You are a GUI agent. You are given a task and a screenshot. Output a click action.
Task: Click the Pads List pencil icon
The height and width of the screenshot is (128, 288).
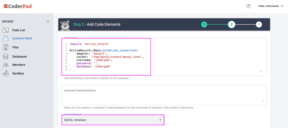[x=6, y=30]
